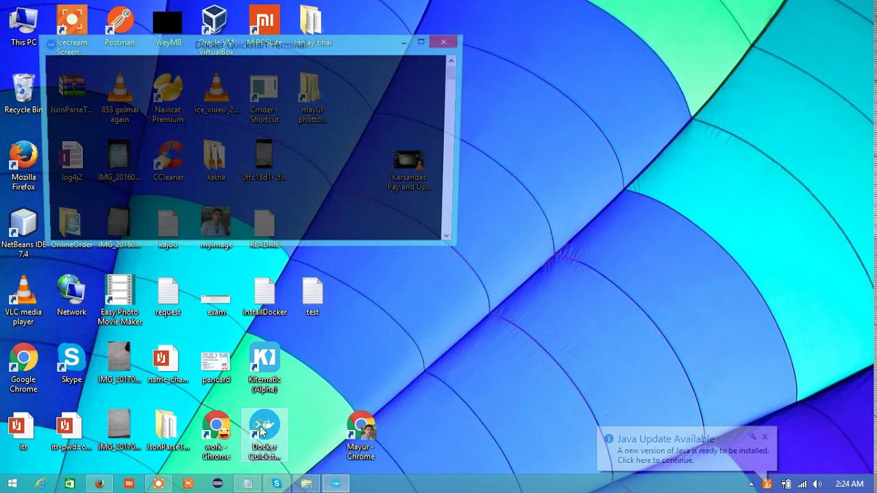Image resolution: width=877 pixels, height=493 pixels.
Task: Launch Easy Photo Movie Maker
Action: pyautogui.click(x=120, y=300)
